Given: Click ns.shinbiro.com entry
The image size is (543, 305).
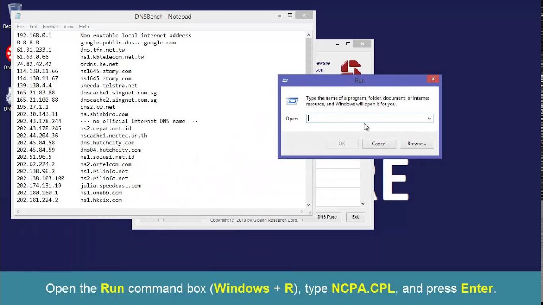Looking at the screenshot, I should coord(104,114).
